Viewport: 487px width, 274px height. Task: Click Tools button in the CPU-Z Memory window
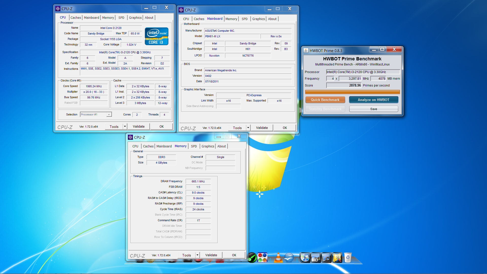pos(186,255)
